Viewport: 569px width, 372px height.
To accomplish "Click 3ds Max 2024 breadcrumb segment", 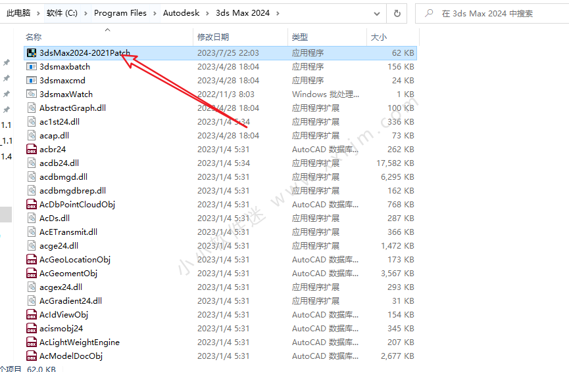I will point(243,13).
